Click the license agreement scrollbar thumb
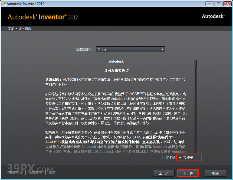Viewport: 233px width, 180px height. tap(195, 63)
